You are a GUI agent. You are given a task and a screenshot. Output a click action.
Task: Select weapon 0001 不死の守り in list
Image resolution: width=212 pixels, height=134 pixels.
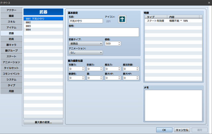[43, 19]
